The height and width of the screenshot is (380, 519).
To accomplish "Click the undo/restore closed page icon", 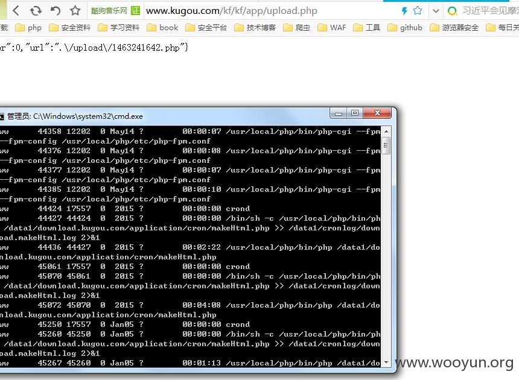I will coord(56,11).
